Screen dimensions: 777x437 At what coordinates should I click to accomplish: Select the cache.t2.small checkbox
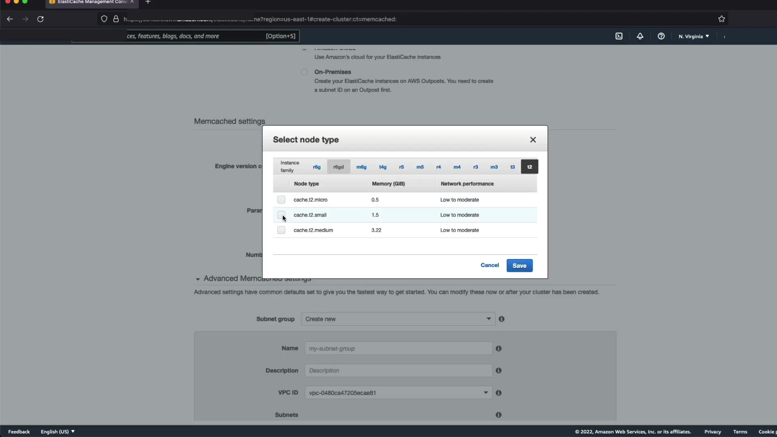click(x=281, y=214)
